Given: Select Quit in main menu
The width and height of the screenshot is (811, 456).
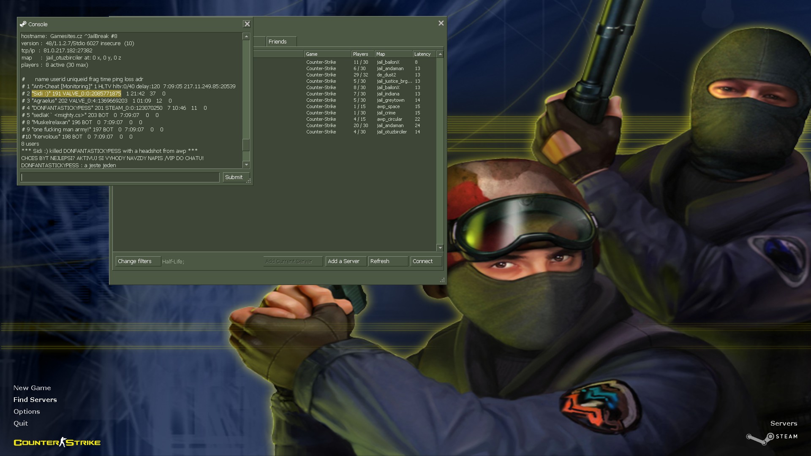Looking at the screenshot, I should pos(21,423).
